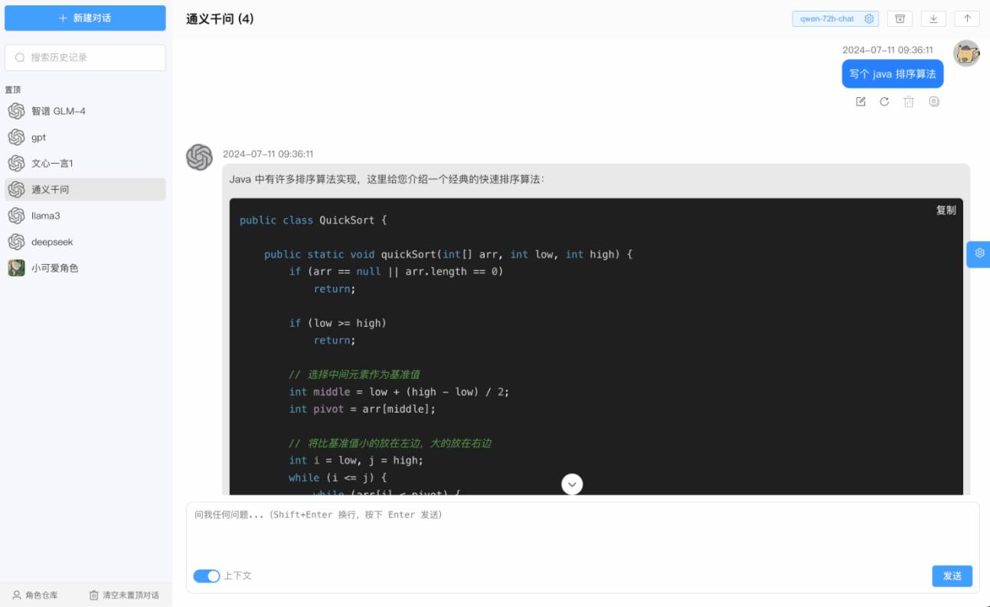
Task: Delete the message via its trash icon
Action: point(909,101)
